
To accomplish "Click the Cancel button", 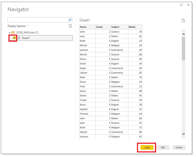I will [x=179, y=147].
